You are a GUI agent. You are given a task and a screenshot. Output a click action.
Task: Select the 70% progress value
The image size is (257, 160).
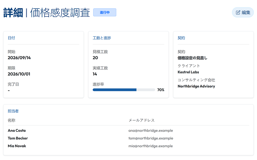(x=161, y=90)
